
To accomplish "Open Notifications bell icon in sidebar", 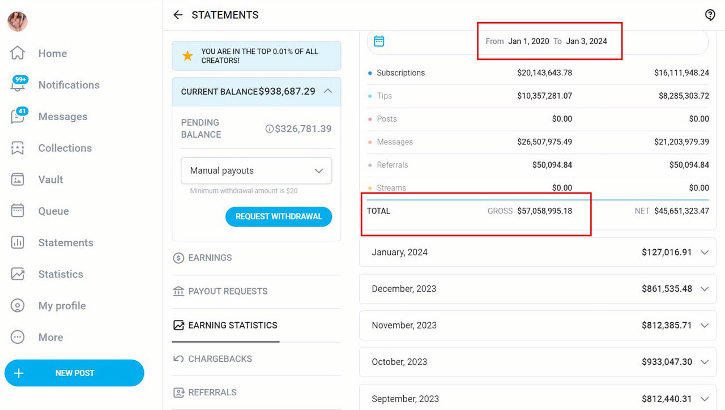I will coord(18,85).
